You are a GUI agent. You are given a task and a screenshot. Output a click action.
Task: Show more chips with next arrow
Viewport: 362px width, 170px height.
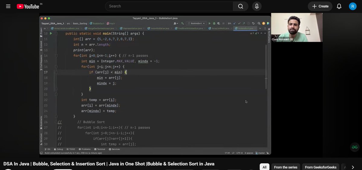point(353,167)
